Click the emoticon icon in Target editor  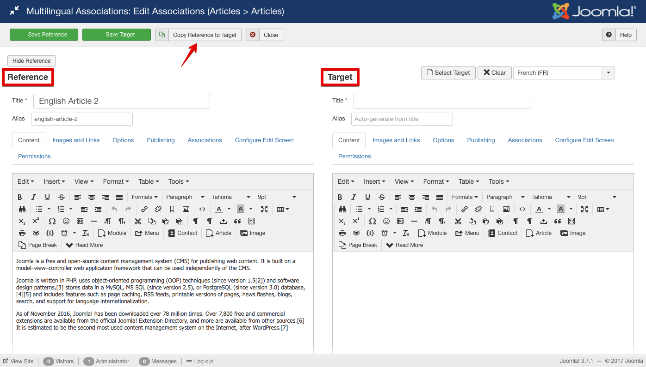point(386,221)
